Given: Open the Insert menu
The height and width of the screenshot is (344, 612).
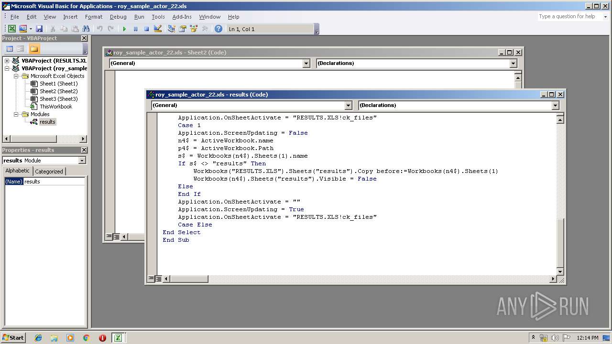Looking at the screenshot, I should (x=70, y=17).
